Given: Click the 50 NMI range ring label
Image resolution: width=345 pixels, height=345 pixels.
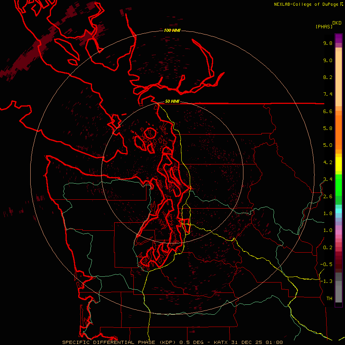Looking at the screenshot, I should click(172, 101).
